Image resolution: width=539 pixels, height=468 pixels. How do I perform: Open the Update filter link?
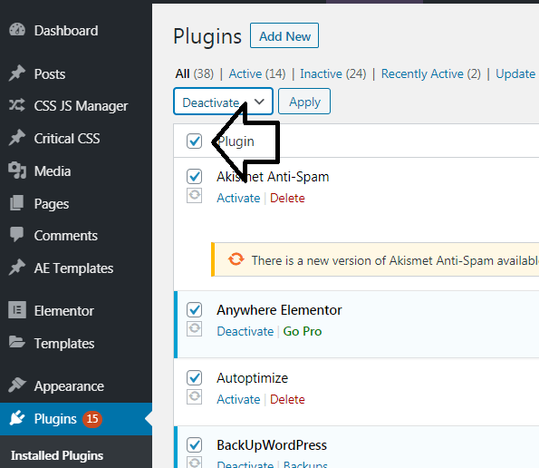[x=515, y=73]
